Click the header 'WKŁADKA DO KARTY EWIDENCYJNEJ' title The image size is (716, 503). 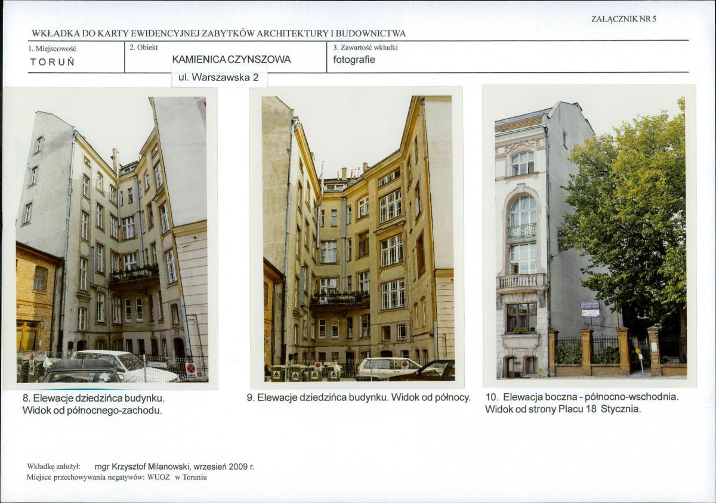tap(218, 33)
